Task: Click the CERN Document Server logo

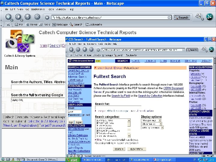Action: coord(81,61)
